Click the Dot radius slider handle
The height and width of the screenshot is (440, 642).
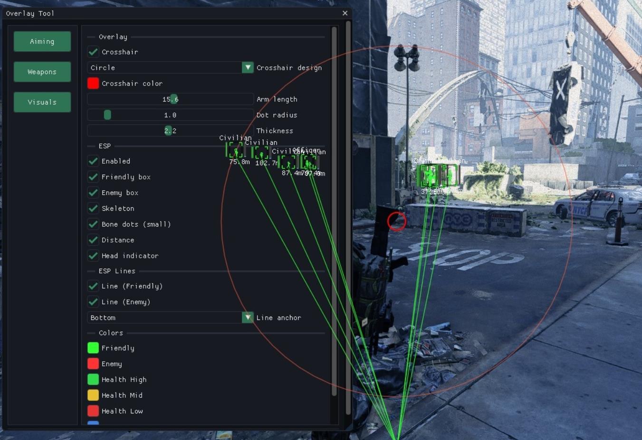(x=107, y=115)
